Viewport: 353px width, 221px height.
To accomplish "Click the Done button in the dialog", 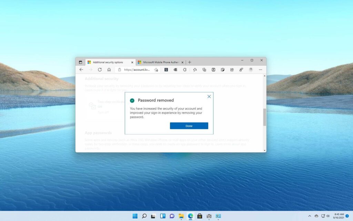I will point(189,126).
